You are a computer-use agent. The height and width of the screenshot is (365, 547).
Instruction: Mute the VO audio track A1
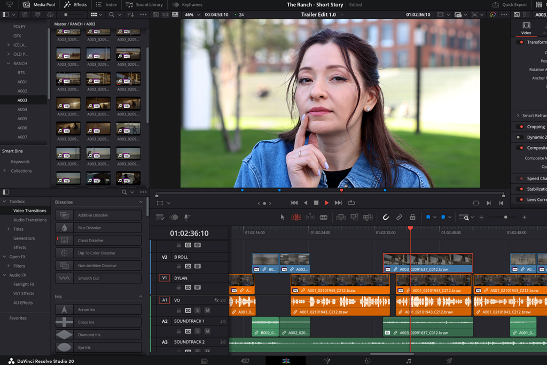point(207,310)
